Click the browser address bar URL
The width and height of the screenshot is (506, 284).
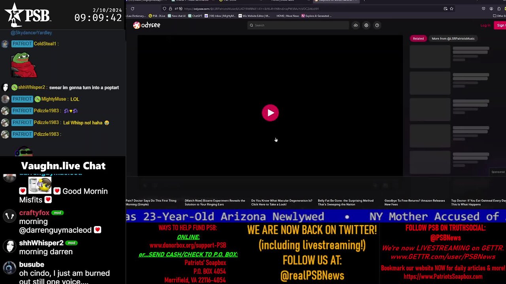(x=251, y=9)
